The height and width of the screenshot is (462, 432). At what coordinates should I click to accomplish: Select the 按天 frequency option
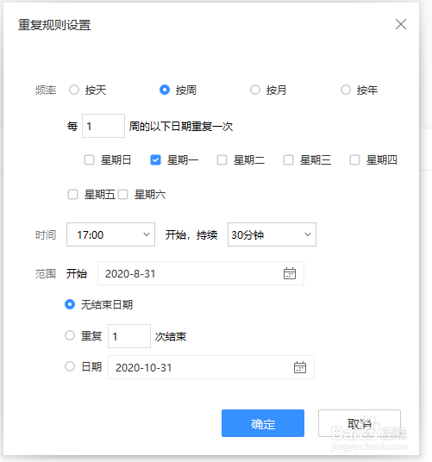click(74, 90)
